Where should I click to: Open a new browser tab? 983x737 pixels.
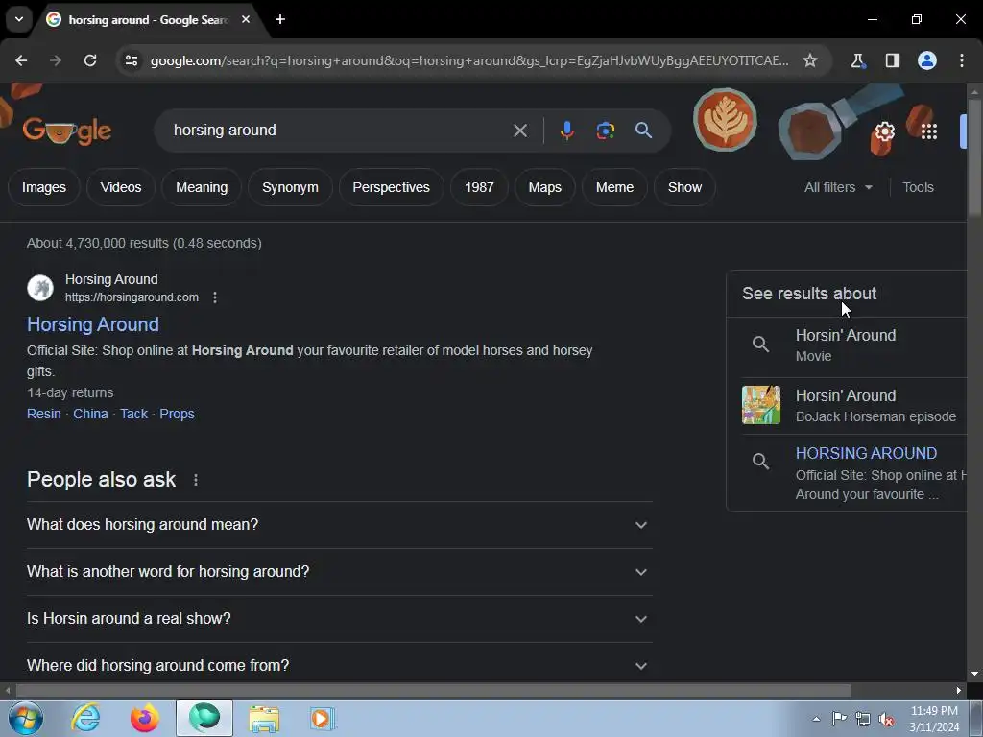tap(280, 19)
